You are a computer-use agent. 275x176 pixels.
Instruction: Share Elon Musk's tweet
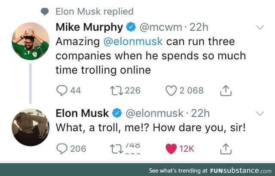[x=225, y=148]
